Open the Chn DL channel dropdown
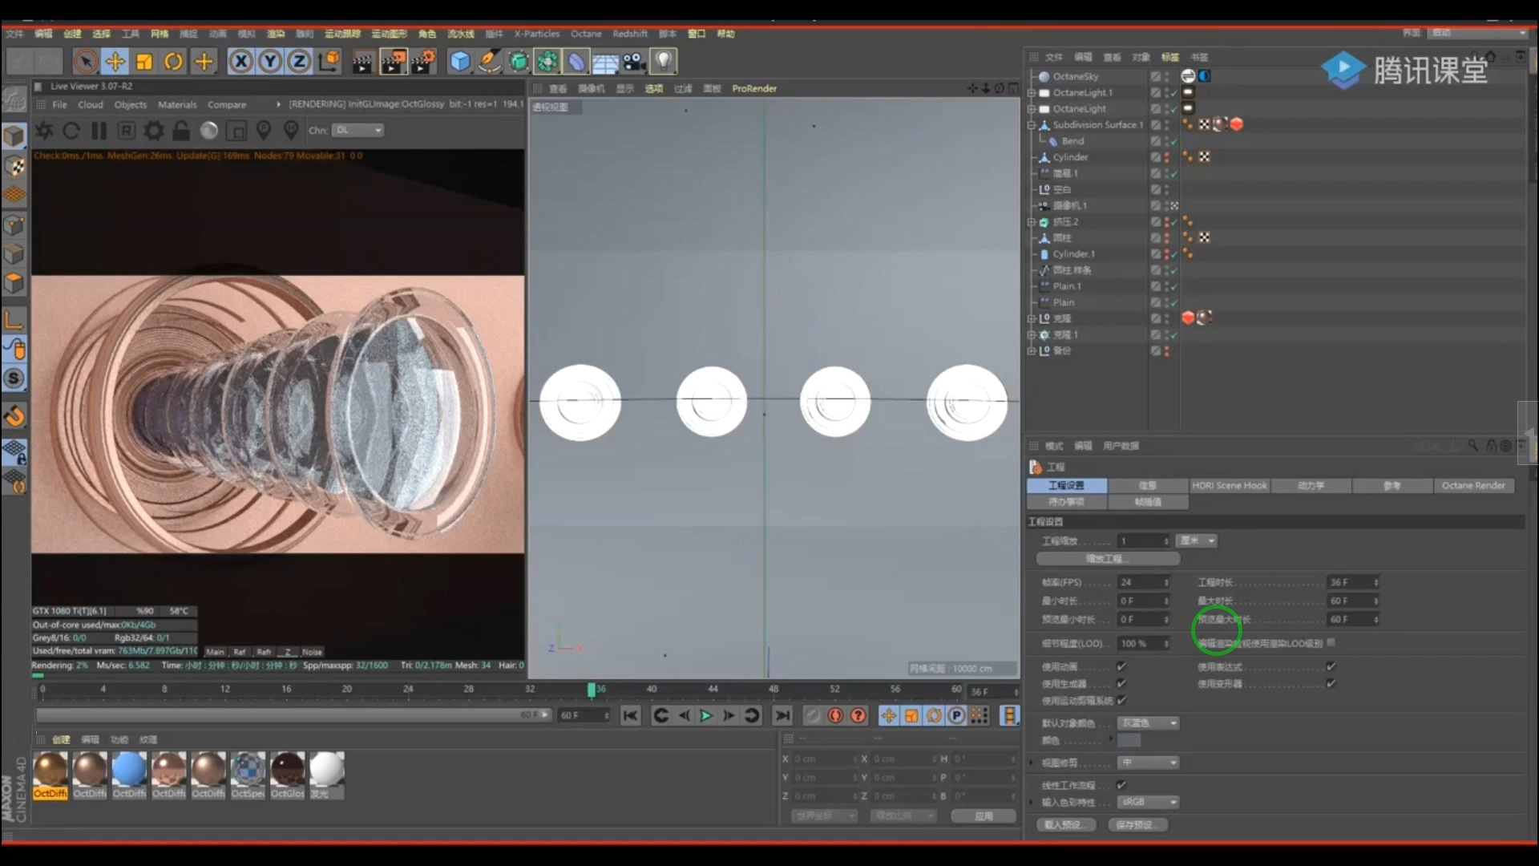 pyautogui.click(x=357, y=130)
